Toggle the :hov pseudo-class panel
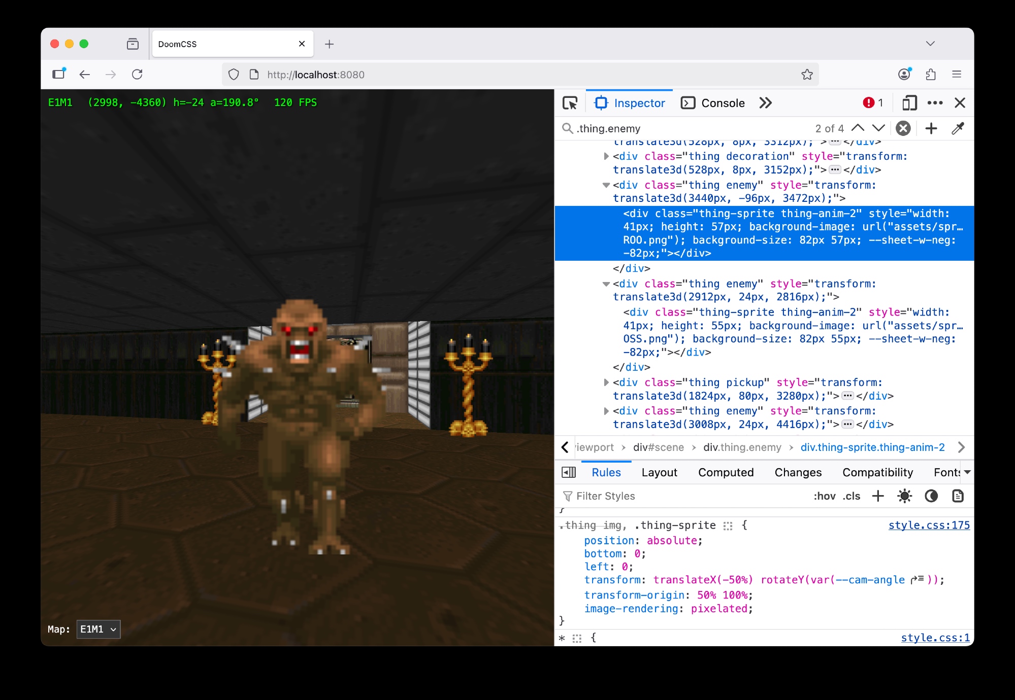This screenshot has width=1015, height=700. click(x=824, y=496)
